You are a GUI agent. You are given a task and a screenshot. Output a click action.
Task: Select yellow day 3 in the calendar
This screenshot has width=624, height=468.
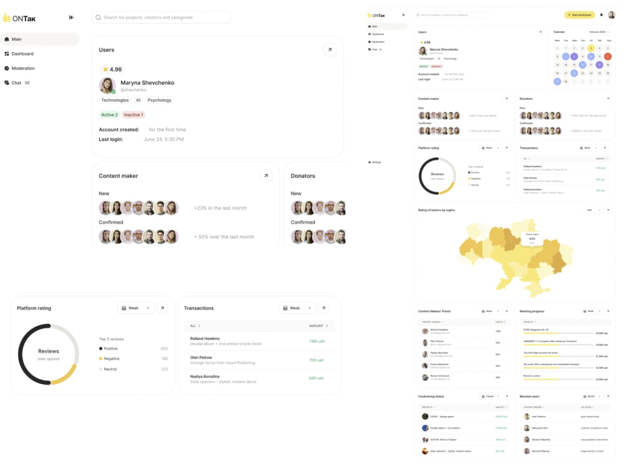point(590,48)
